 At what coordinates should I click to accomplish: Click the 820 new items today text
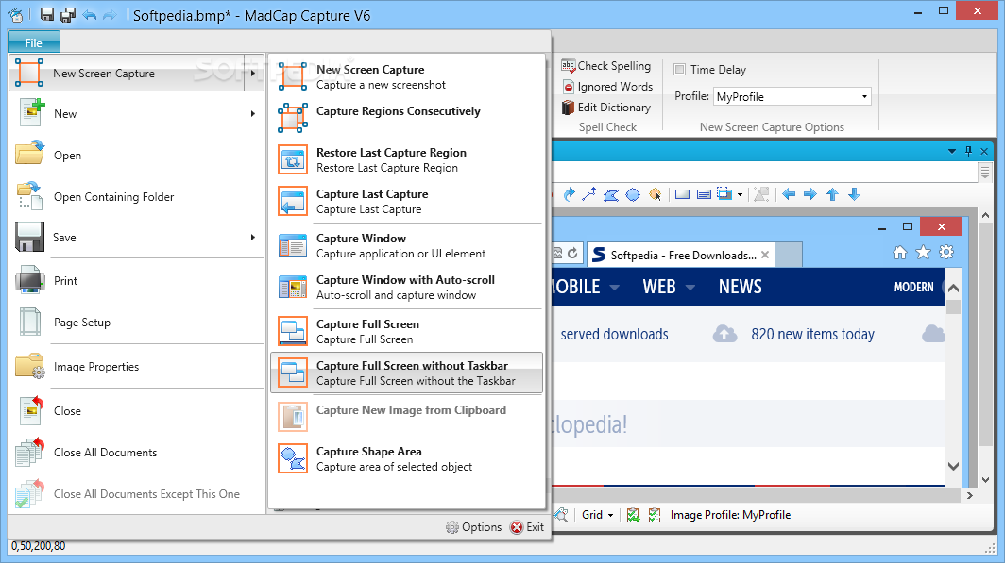[x=812, y=334]
